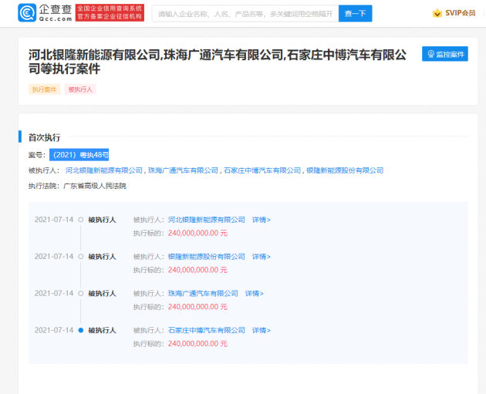
Task: Open 详情 for 石家庄中博汽车有限公司 entry
Action: tap(261, 331)
